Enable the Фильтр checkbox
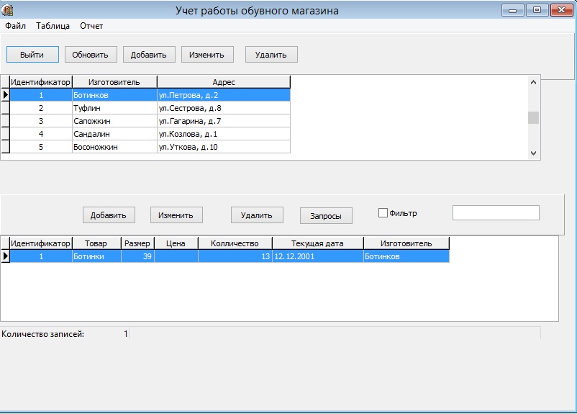Viewport: 577px width, 414px height. click(x=383, y=213)
